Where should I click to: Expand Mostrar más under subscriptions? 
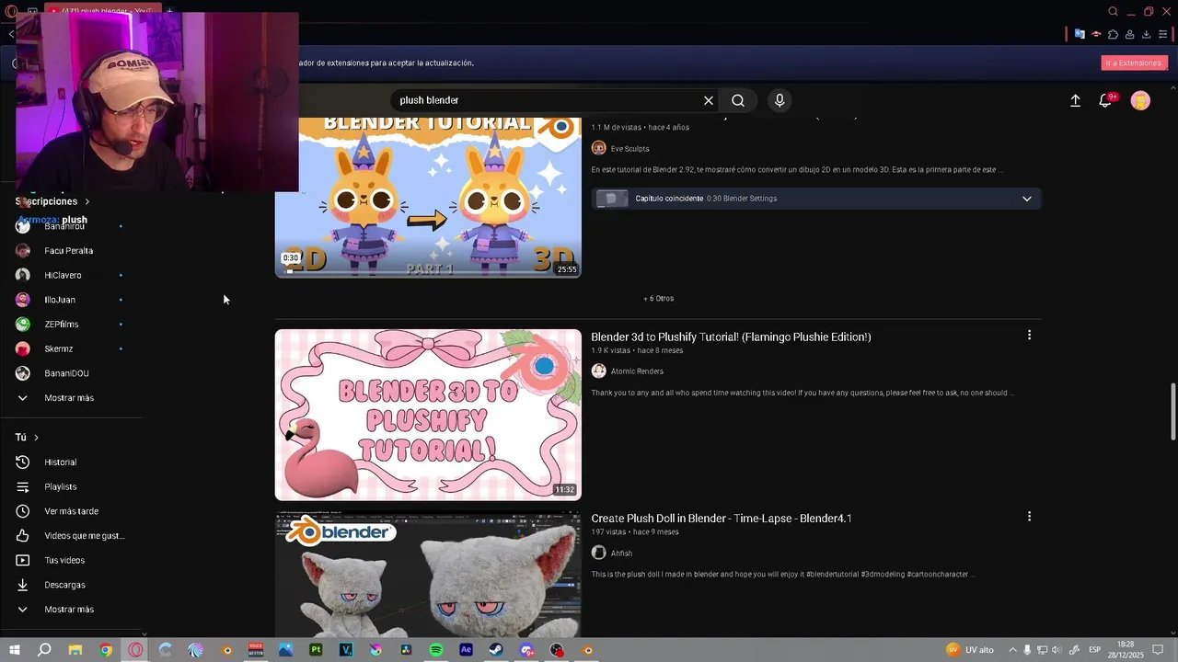pyautogui.click(x=71, y=398)
